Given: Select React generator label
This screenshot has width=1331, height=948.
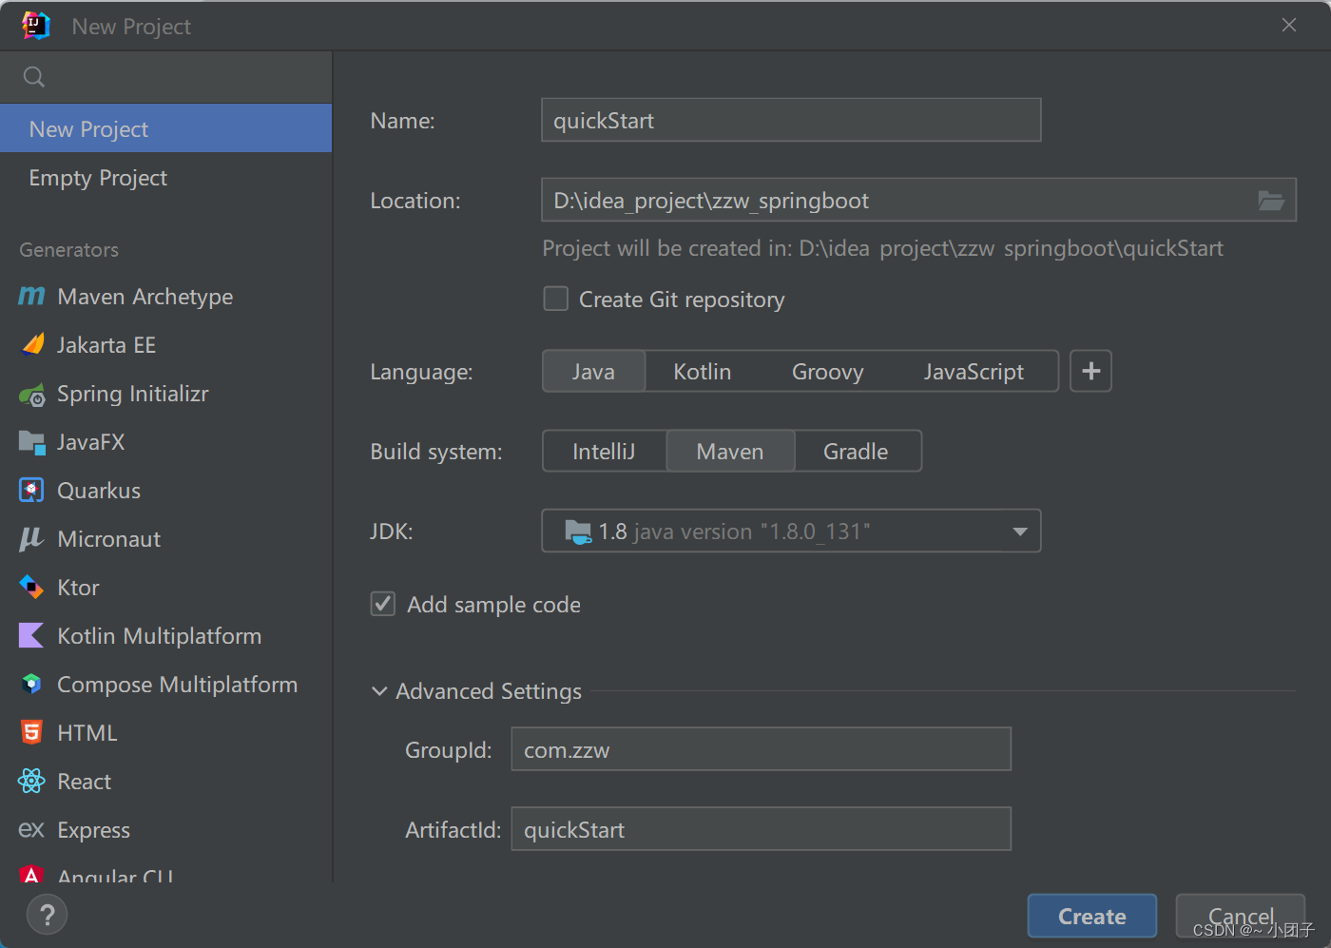Looking at the screenshot, I should [x=85, y=782].
